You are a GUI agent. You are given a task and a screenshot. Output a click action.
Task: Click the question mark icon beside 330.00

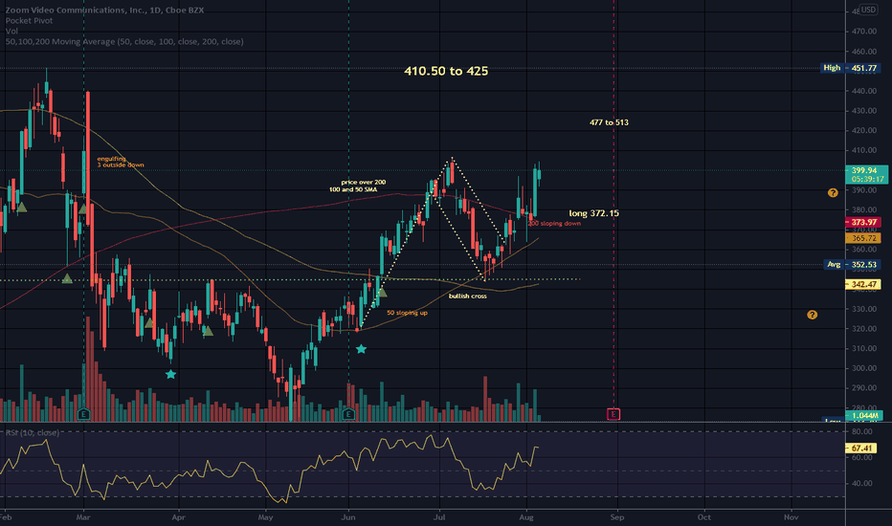[813, 315]
